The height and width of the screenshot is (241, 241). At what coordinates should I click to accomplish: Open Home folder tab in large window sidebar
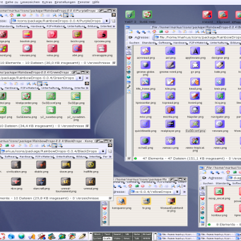click(x=129, y=67)
